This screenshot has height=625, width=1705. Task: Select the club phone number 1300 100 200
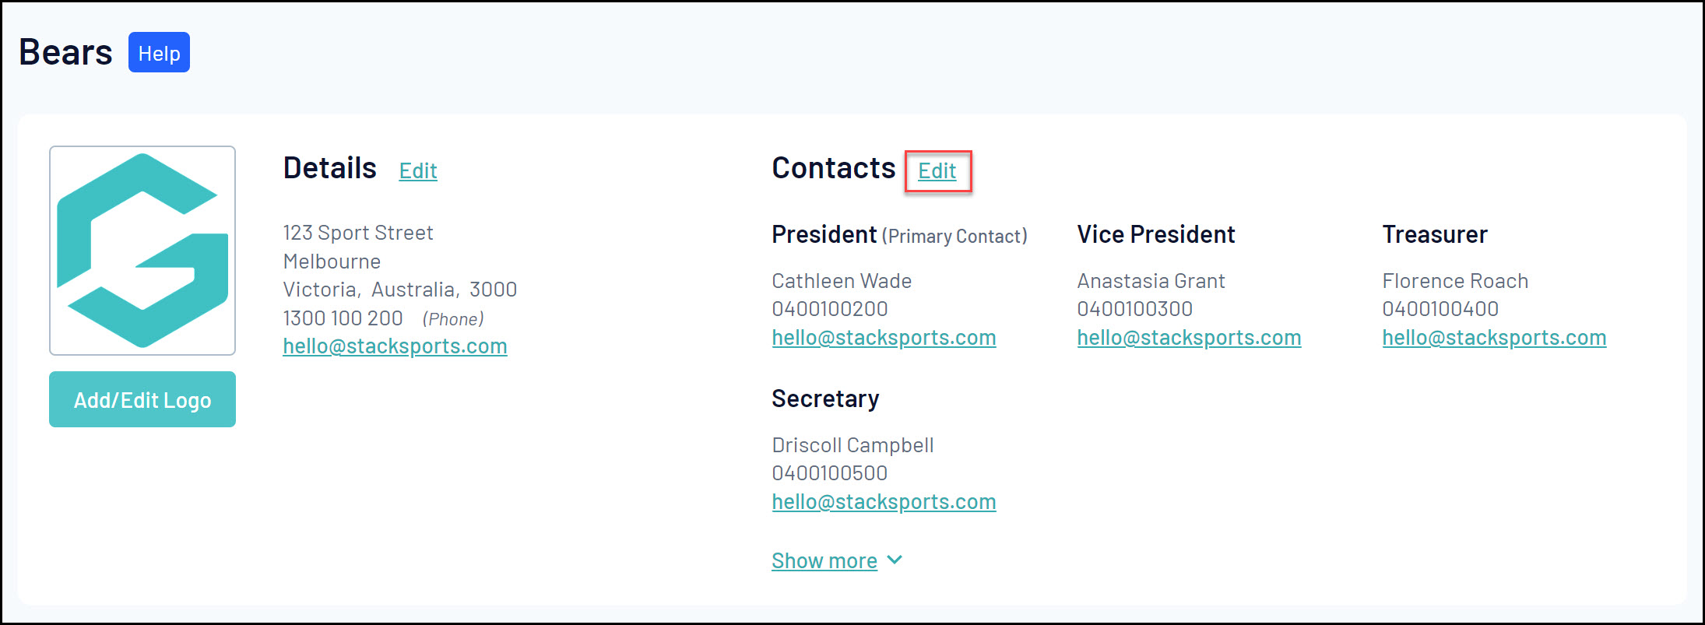point(343,318)
